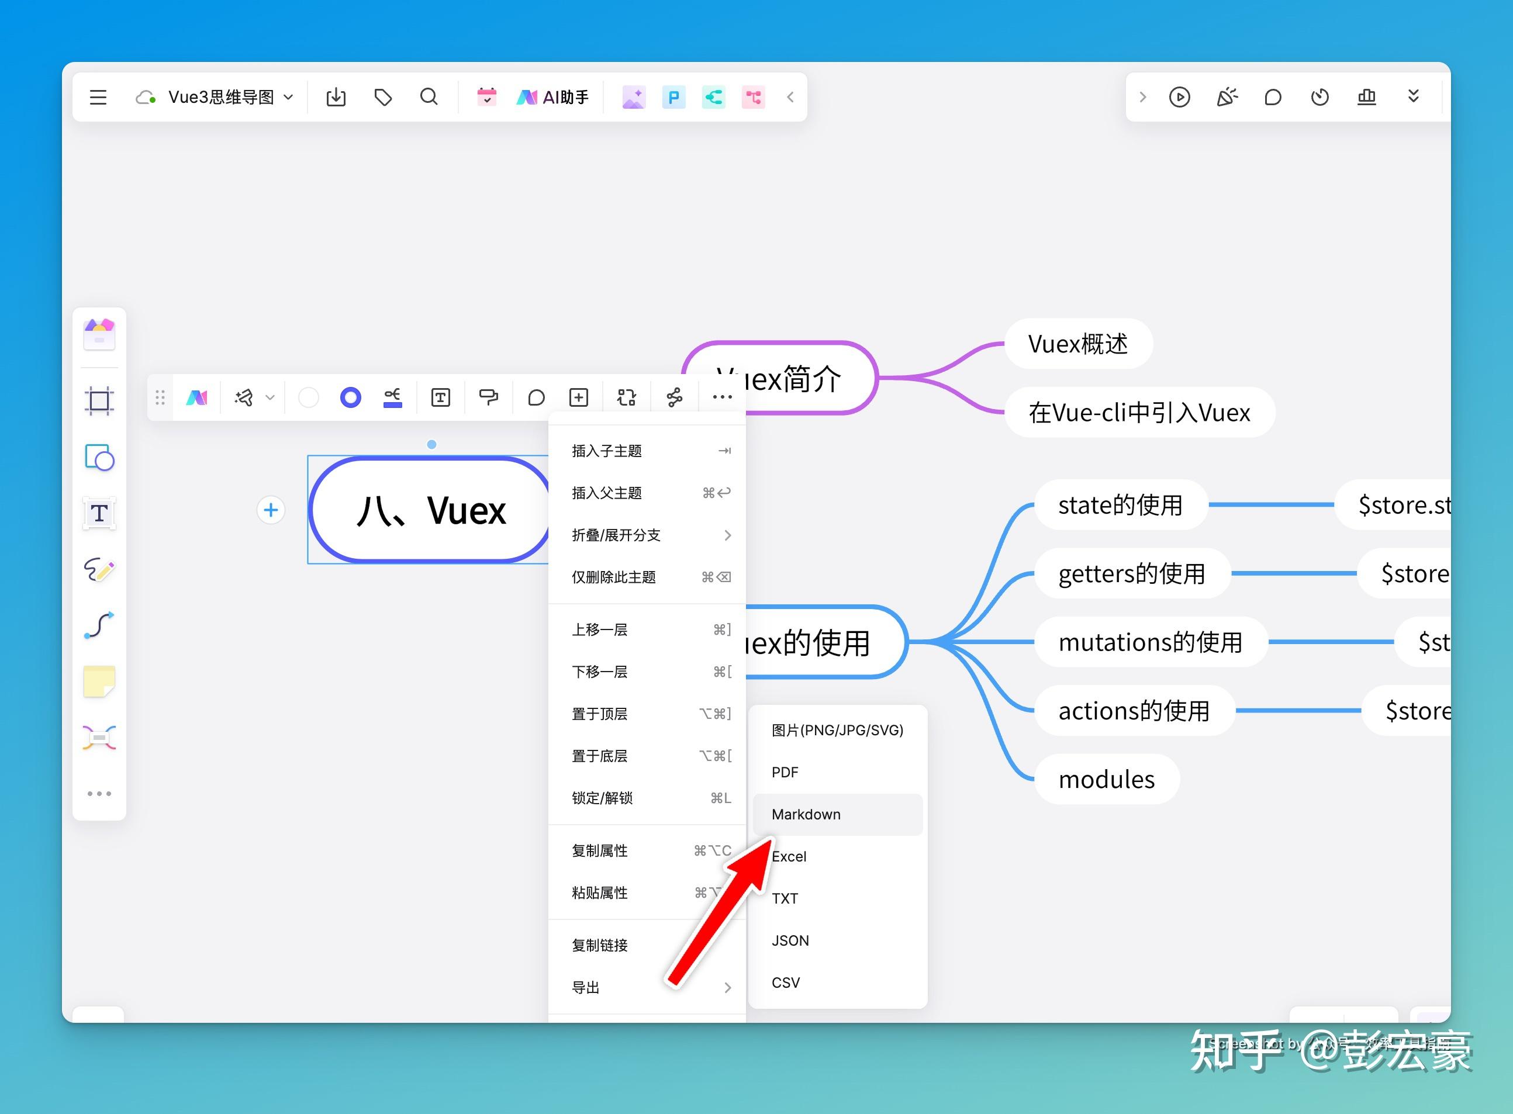
Task: Open the hamburger main menu
Action: coord(98,97)
